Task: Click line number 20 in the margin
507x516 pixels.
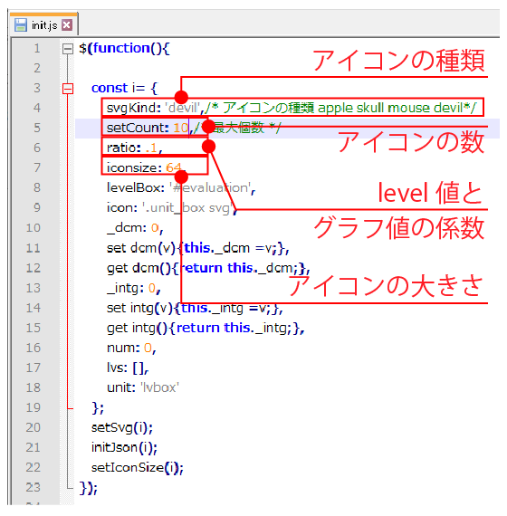Action: pos(33,427)
